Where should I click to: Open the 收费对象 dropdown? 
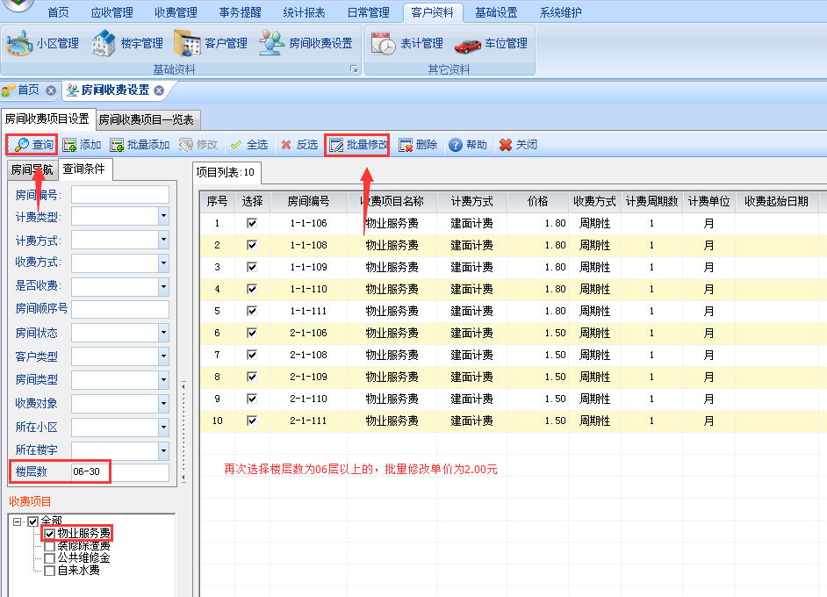coord(163,404)
